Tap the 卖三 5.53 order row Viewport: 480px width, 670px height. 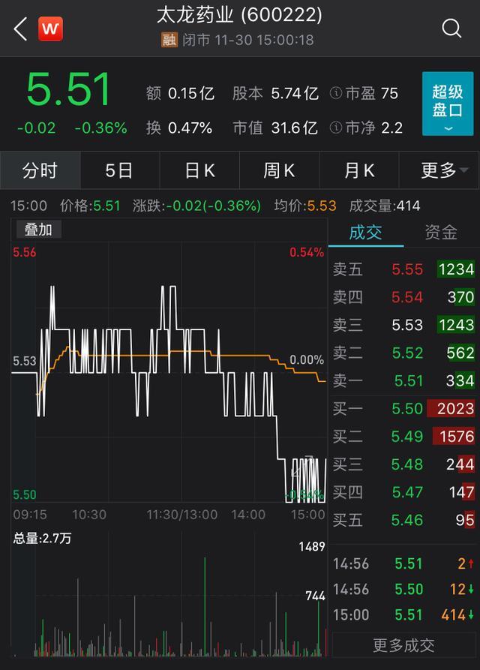click(x=403, y=325)
